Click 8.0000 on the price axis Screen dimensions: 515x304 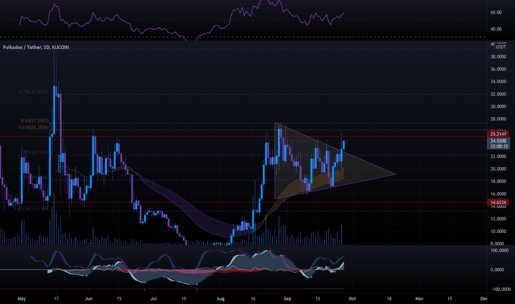[497, 244]
